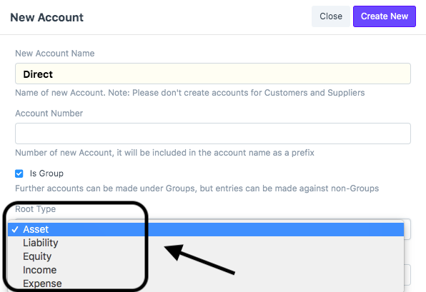
Task: Pick Equity in the Root Type dropdown
Action: point(206,256)
